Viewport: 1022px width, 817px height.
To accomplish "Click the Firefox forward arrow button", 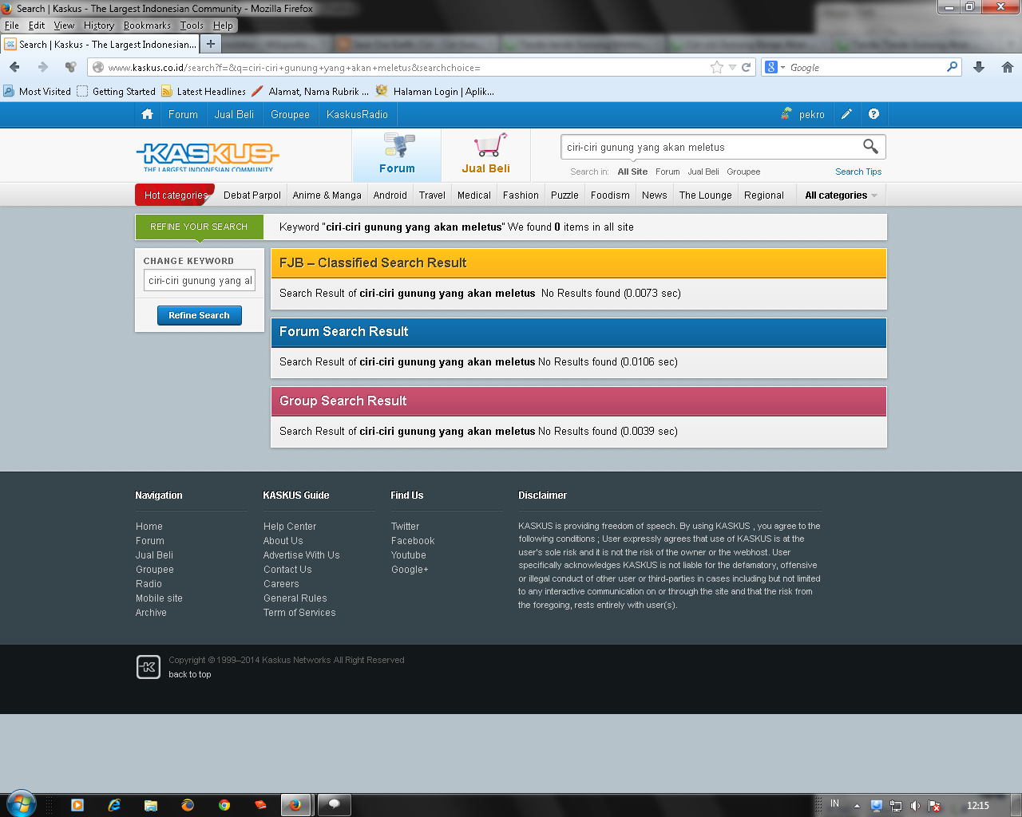I will pyautogui.click(x=43, y=67).
